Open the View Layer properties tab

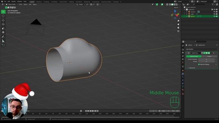[183, 56]
